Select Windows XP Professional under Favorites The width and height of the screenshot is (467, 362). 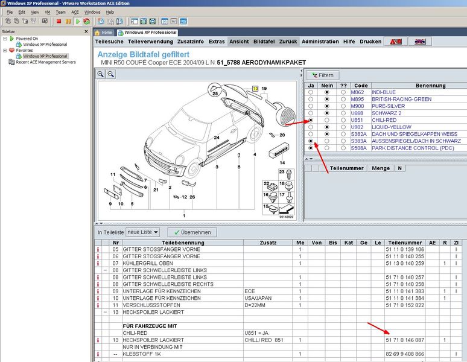click(45, 56)
